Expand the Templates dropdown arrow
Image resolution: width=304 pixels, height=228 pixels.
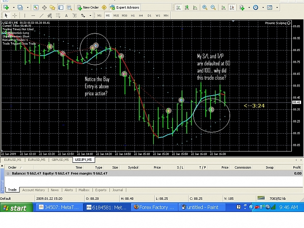coord(277,8)
